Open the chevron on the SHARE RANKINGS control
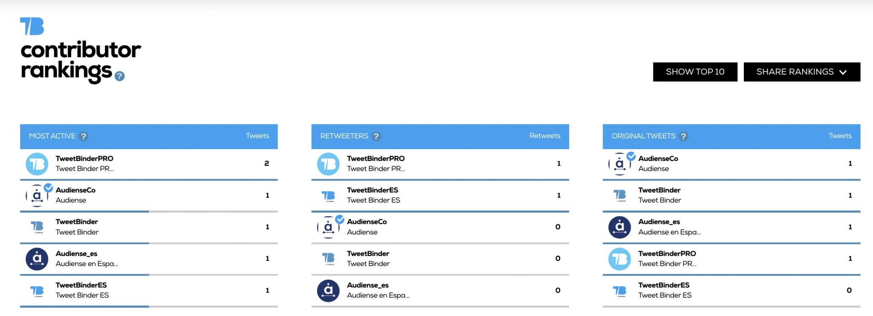The image size is (873, 316). coord(843,72)
